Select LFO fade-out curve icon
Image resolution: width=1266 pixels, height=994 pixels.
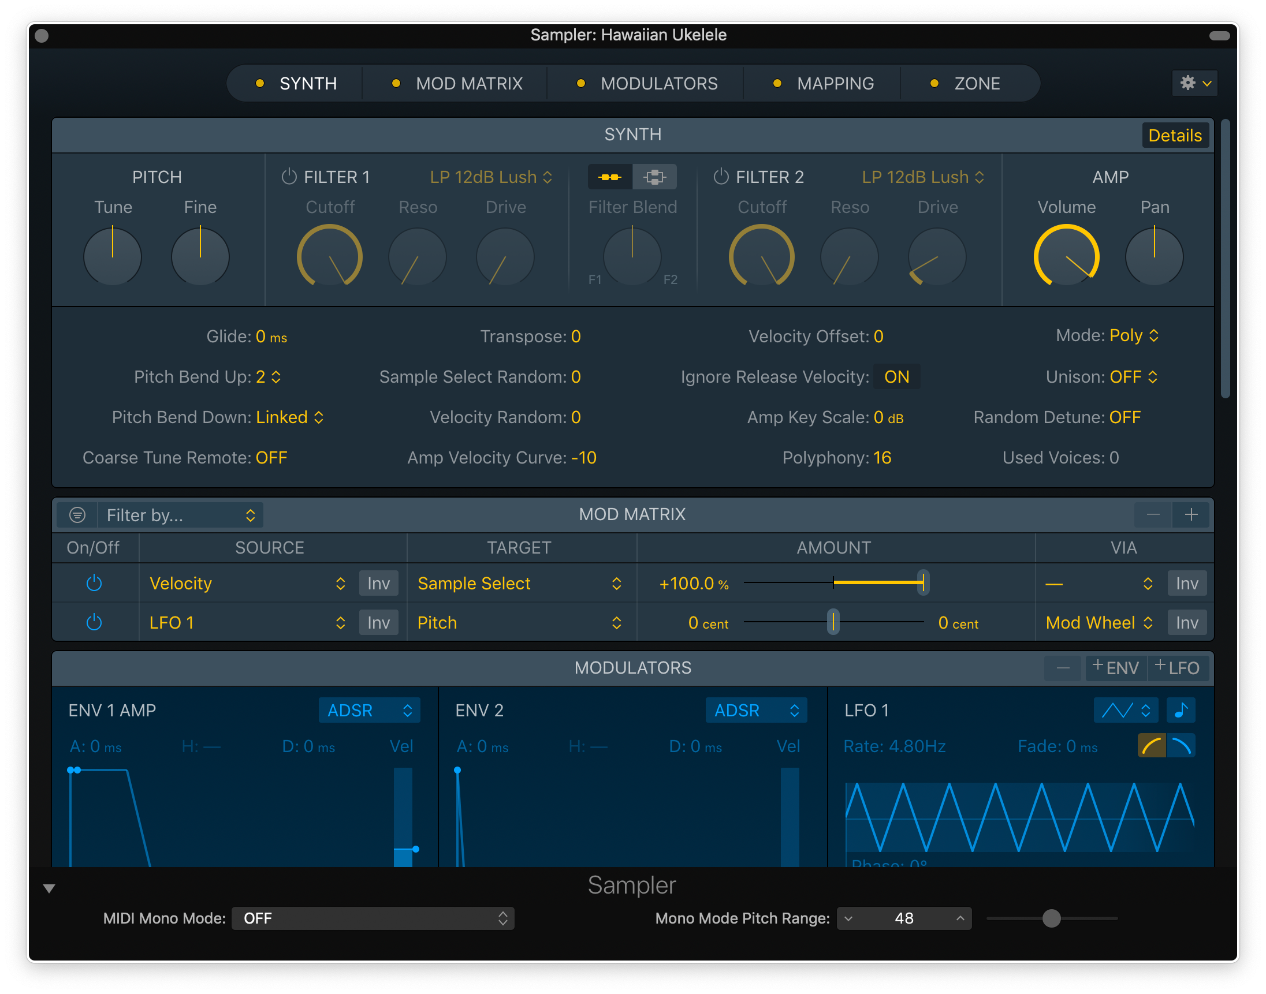(1181, 746)
